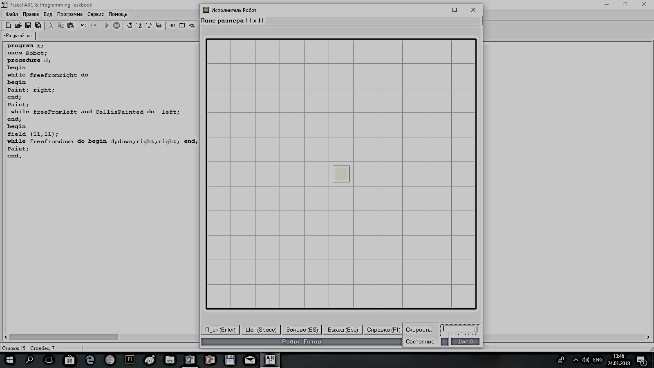Add a watch expression with glasses icon
This screenshot has height=368, width=654.
tap(129, 25)
